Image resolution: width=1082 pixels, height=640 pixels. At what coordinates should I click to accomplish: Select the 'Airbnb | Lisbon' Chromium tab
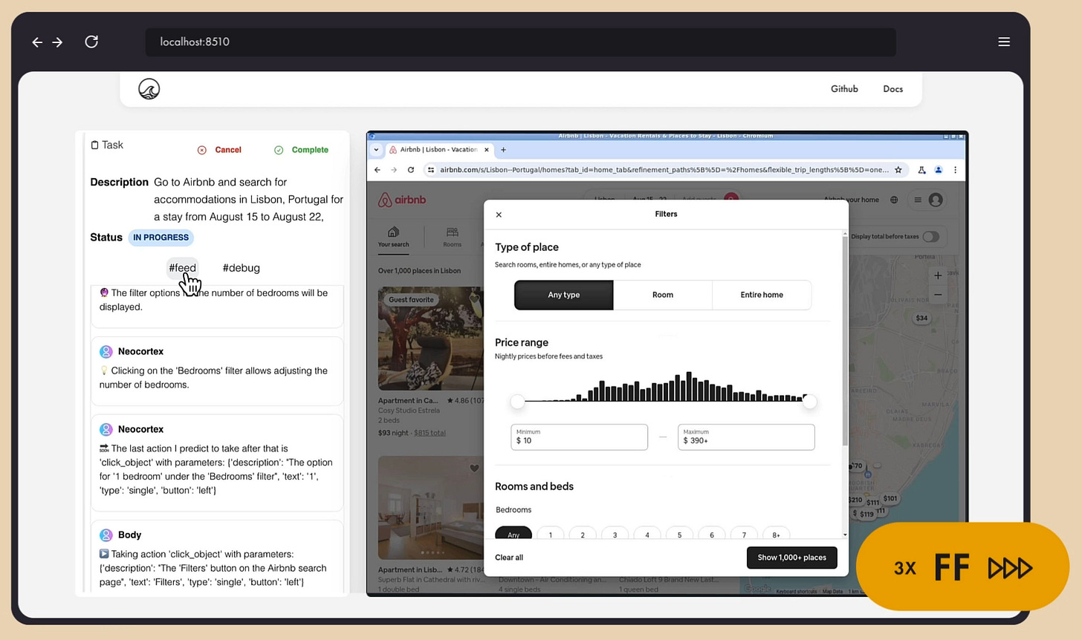point(438,149)
